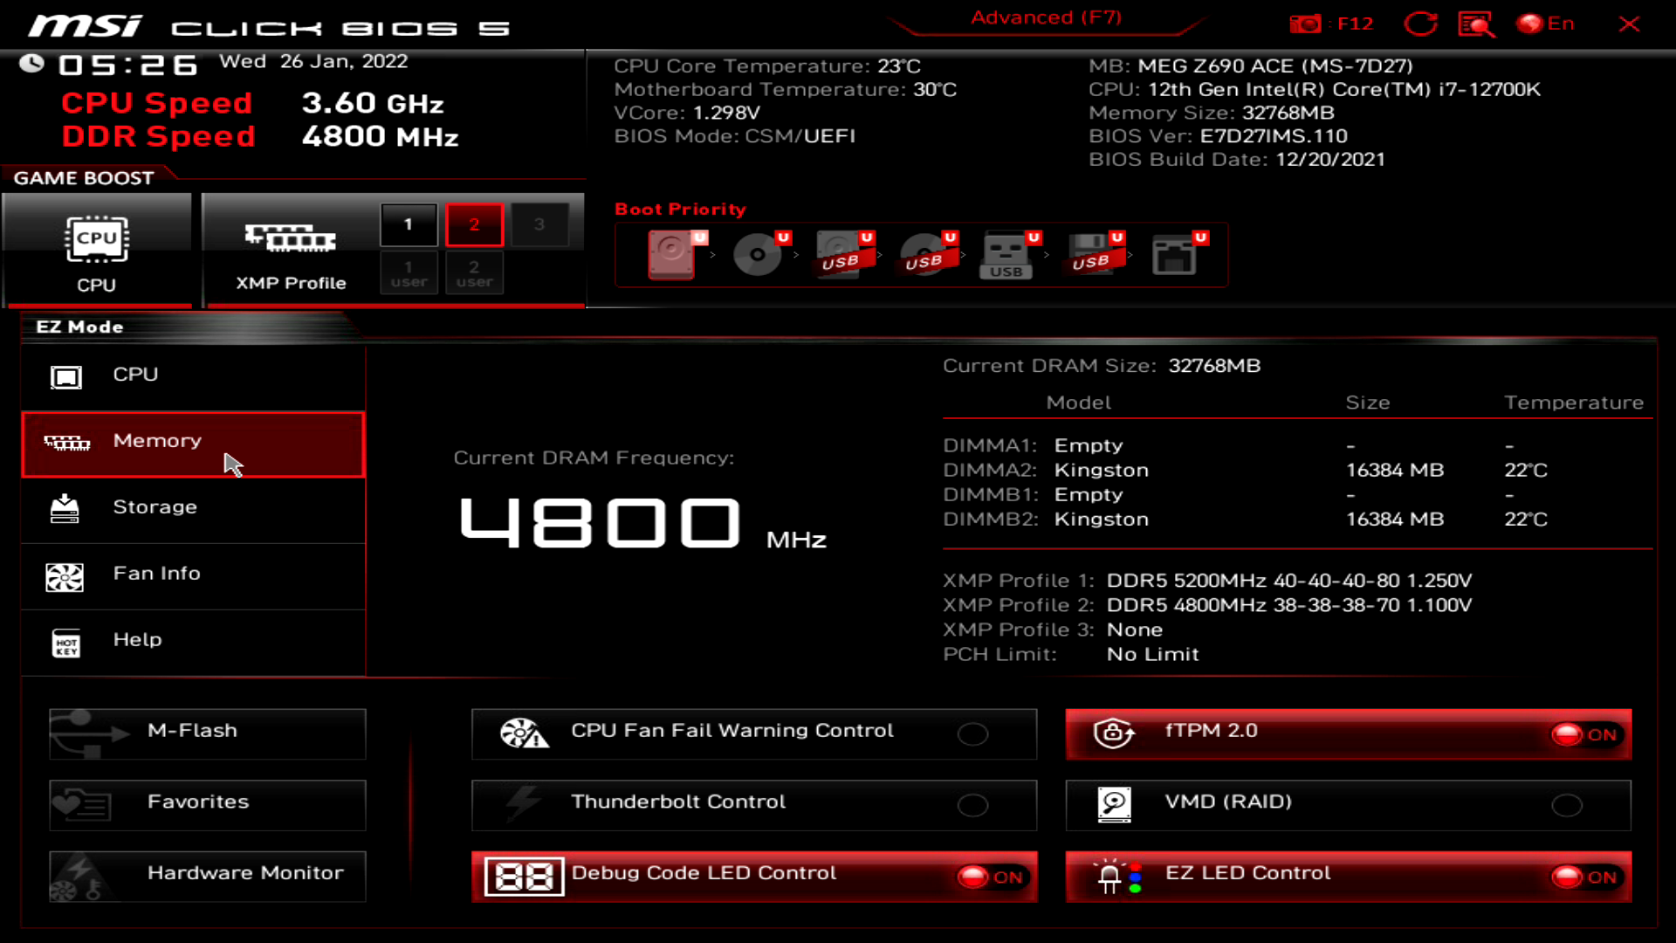Enable VMD RAID toggle
Screen dimensions: 1676x943
[x=1567, y=803]
